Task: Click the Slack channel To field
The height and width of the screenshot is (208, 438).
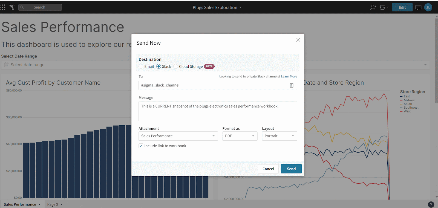Action: [x=218, y=85]
